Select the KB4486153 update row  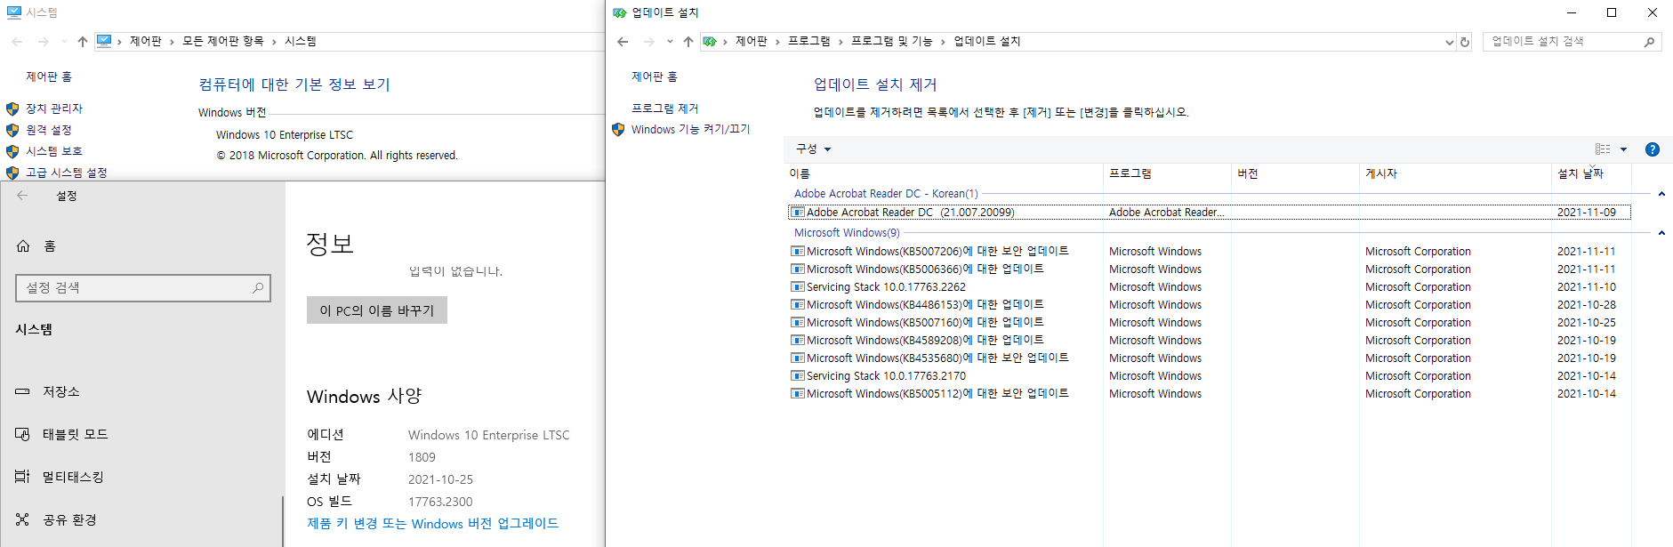(1210, 305)
